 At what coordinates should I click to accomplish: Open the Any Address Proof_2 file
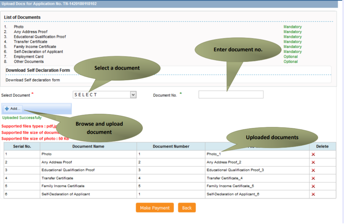point(224,162)
